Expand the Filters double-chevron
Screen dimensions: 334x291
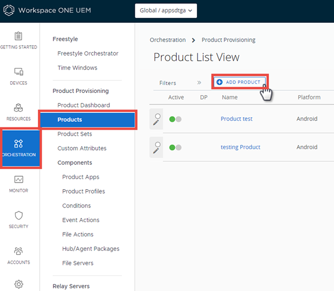point(199,82)
